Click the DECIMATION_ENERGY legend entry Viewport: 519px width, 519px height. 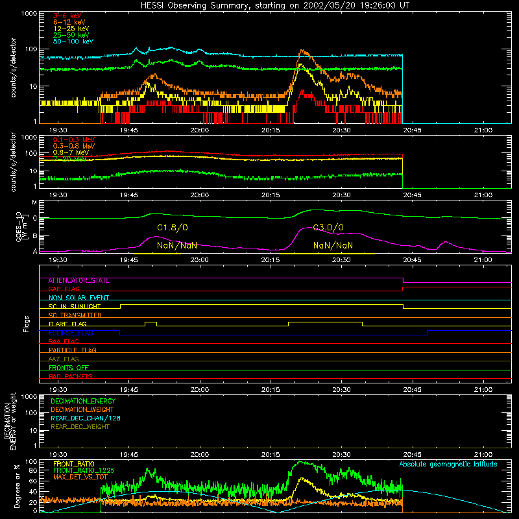[x=83, y=401]
